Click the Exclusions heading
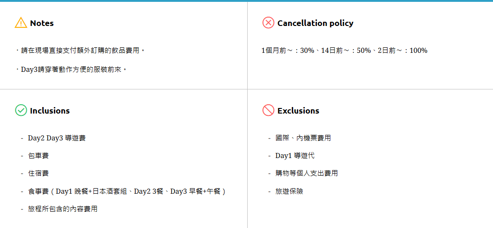This screenshot has width=493, height=228. (298, 111)
